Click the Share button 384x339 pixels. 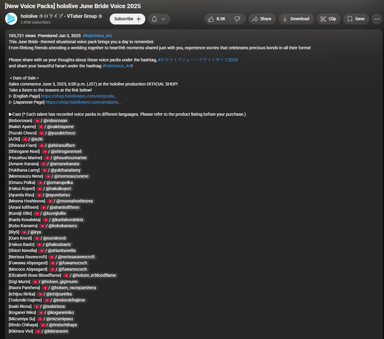(x=262, y=19)
